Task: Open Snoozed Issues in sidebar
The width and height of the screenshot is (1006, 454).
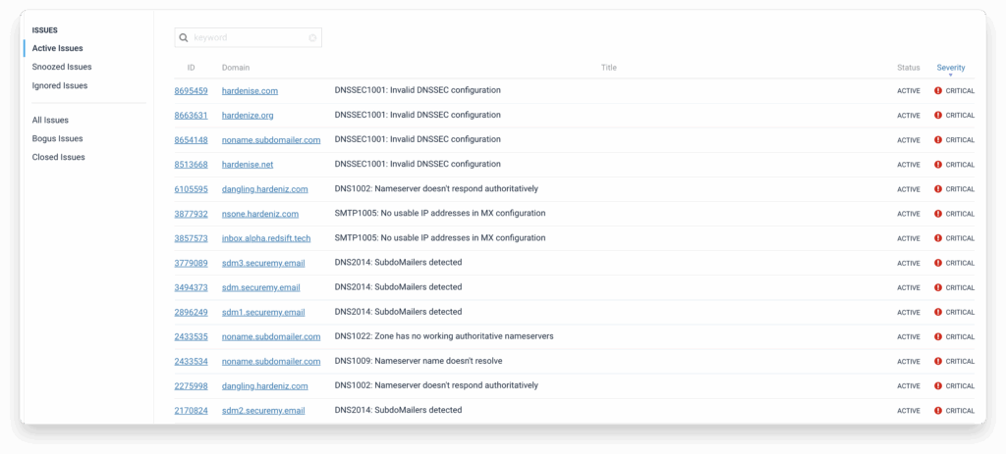Action: (62, 67)
